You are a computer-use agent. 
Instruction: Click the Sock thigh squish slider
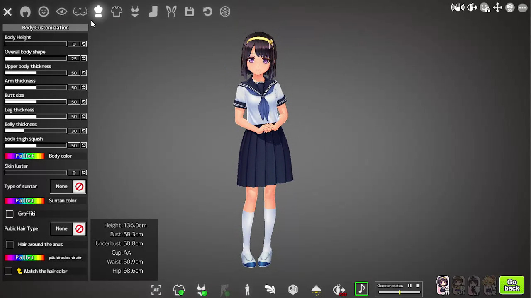tap(36, 145)
